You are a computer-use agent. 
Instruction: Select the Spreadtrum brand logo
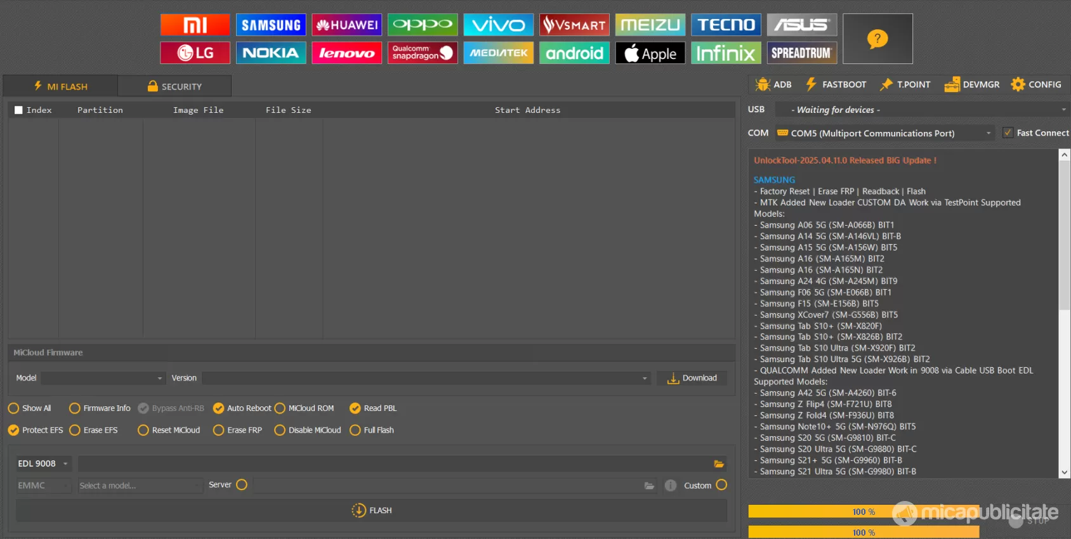pos(802,53)
